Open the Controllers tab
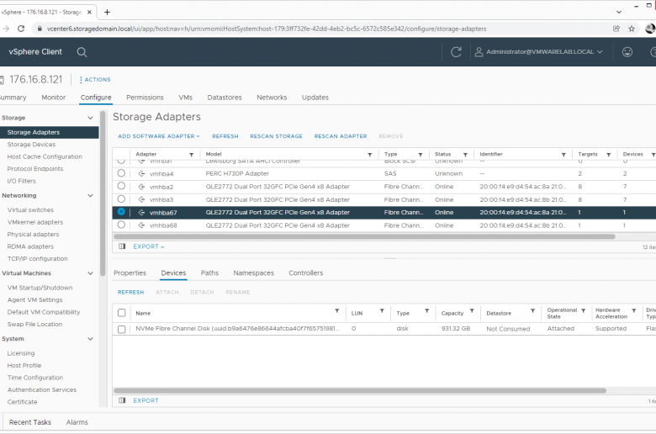 pos(306,273)
